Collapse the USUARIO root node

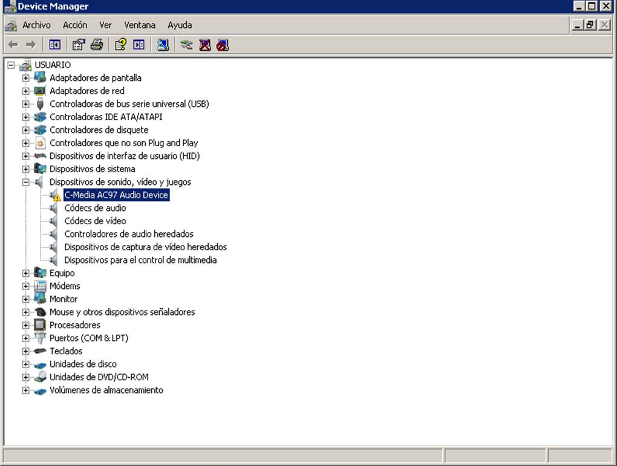point(11,65)
